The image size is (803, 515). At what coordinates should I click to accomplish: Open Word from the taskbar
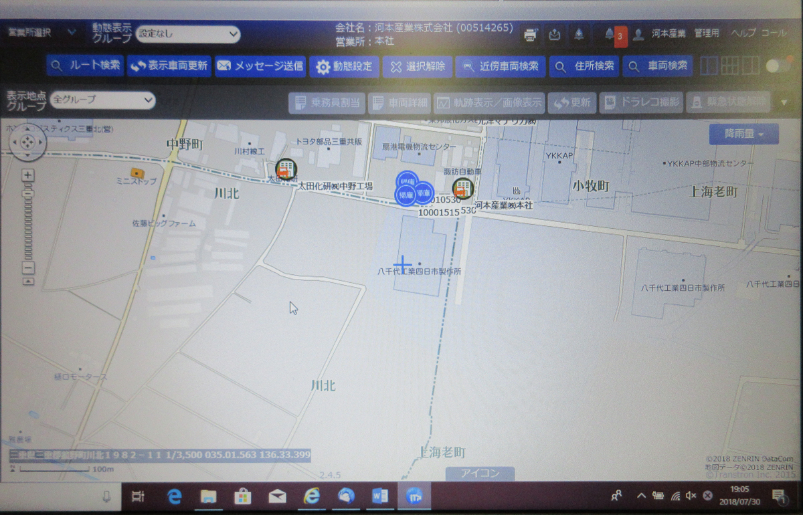(380, 496)
